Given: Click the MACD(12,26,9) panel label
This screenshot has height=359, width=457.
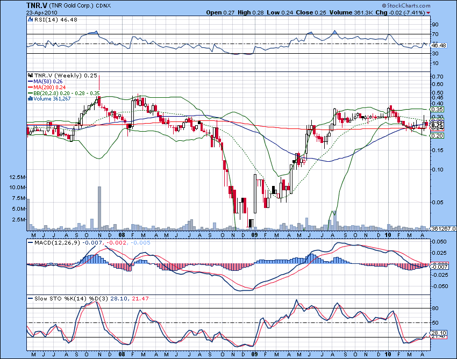Looking at the screenshot, I should [57, 243].
